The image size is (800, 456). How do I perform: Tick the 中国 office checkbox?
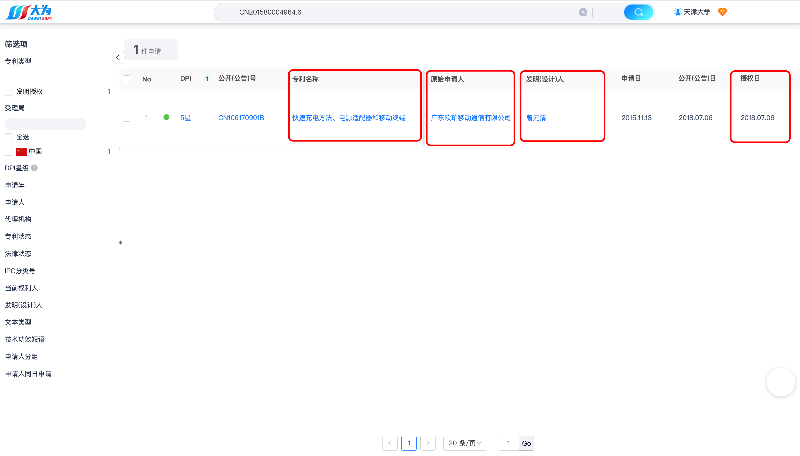(x=9, y=152)
